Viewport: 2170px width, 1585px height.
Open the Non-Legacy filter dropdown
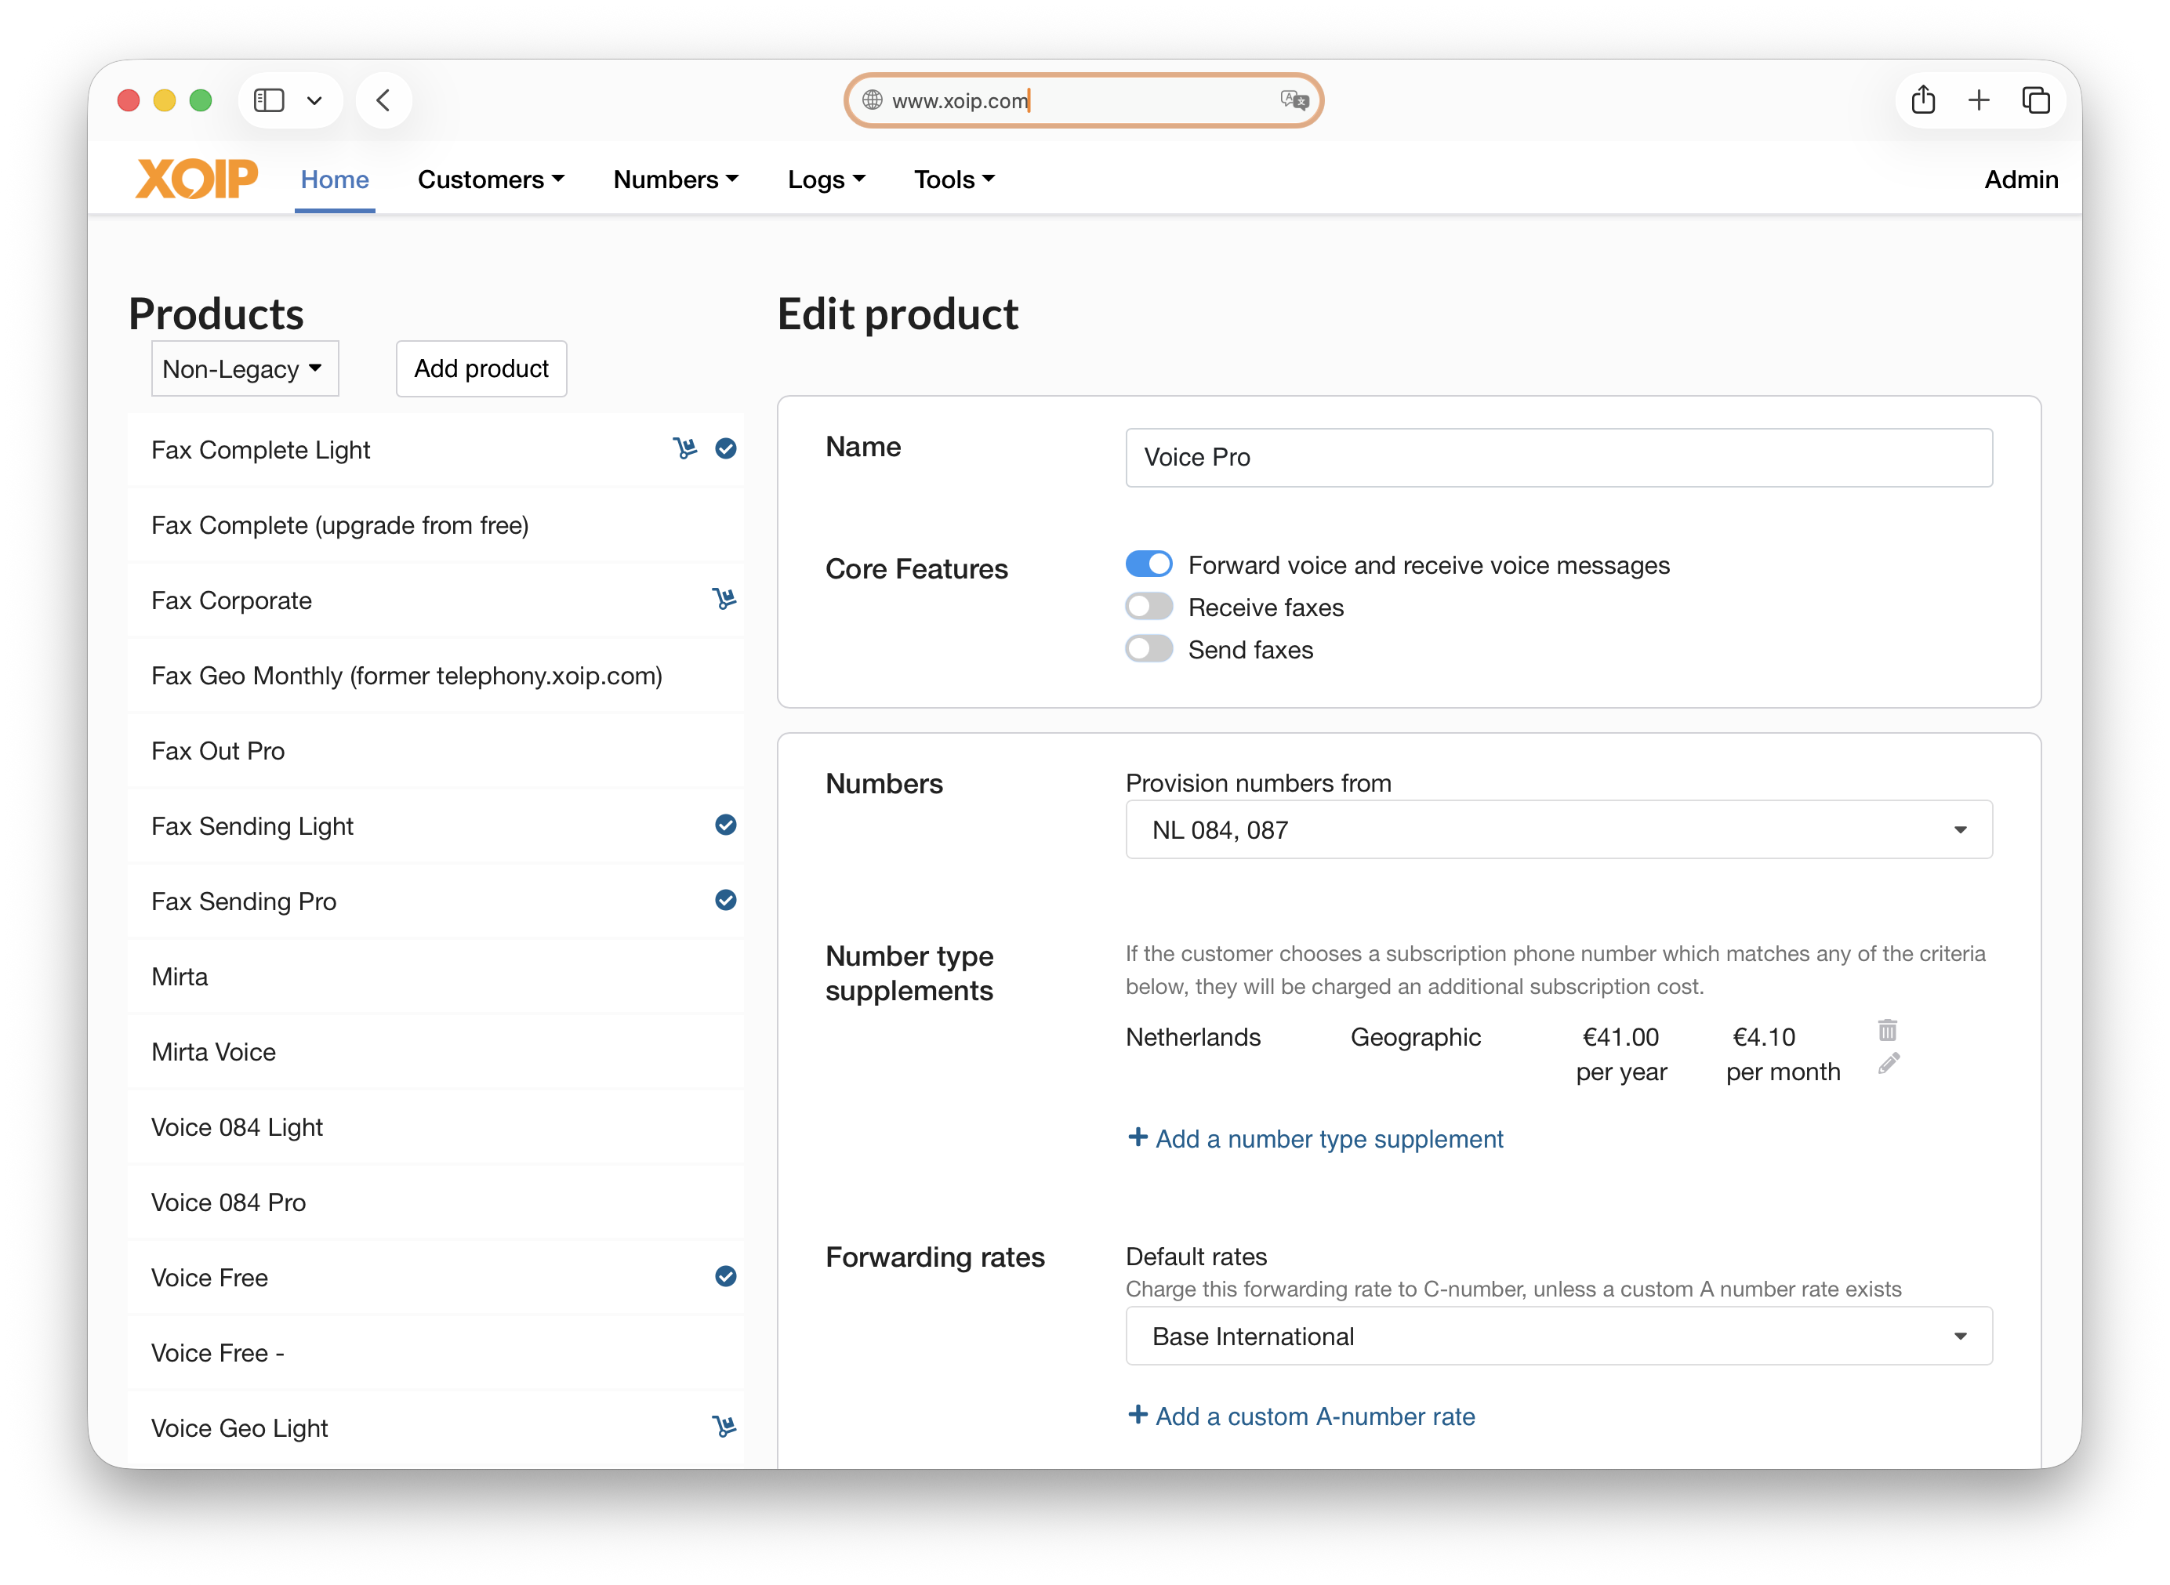(245, 368)
